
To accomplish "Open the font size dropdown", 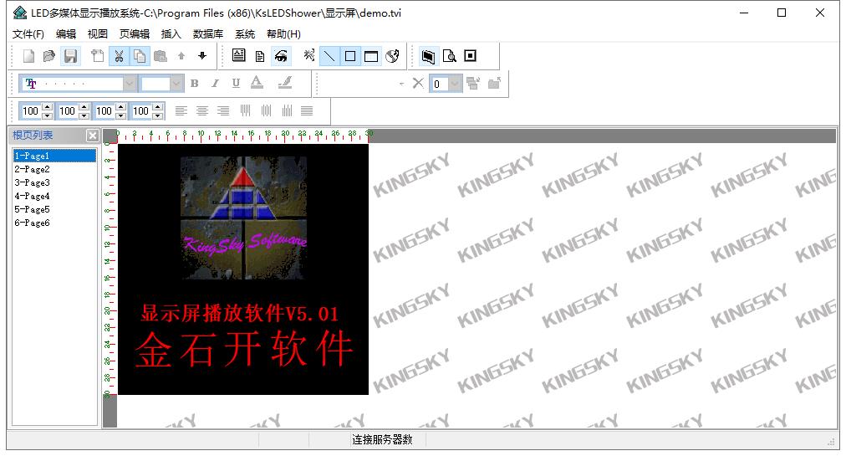I will click(176, 84).
